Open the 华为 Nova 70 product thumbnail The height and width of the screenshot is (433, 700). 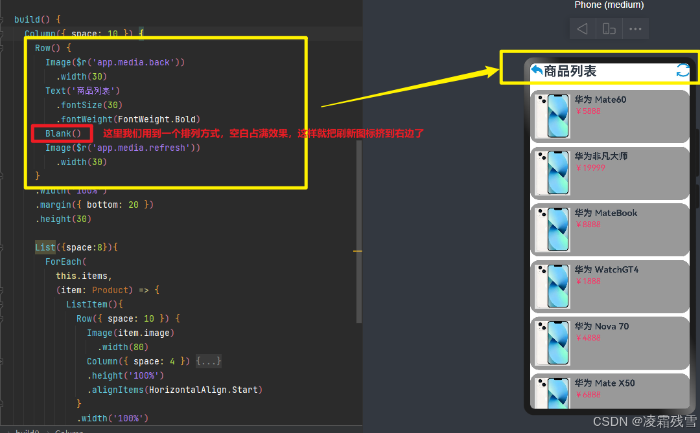pos(553,342)
